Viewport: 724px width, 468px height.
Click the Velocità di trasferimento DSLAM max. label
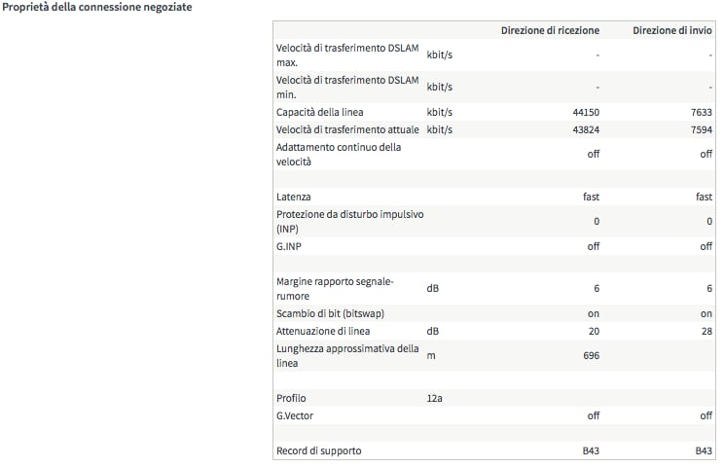point(347,54)
